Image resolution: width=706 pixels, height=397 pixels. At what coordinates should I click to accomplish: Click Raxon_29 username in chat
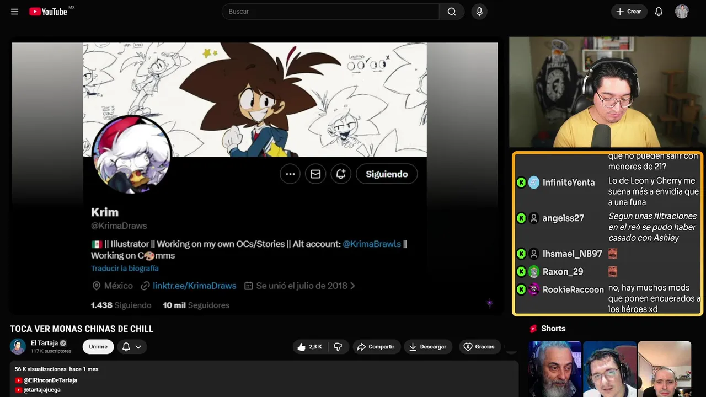click(563, 272)
